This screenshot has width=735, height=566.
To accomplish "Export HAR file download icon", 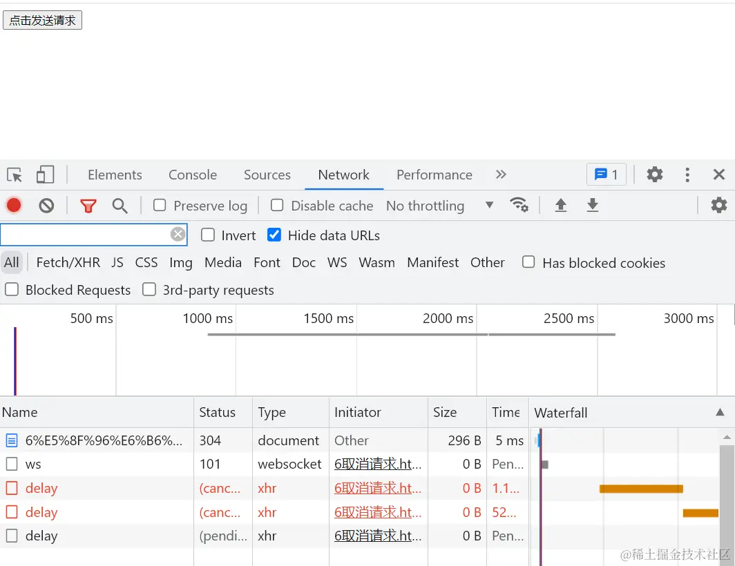I will pos(593,205).
